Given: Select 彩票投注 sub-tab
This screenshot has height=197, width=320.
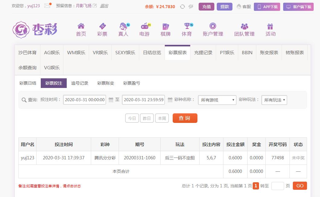Looking at the screenshot, I should pos(54,83).
